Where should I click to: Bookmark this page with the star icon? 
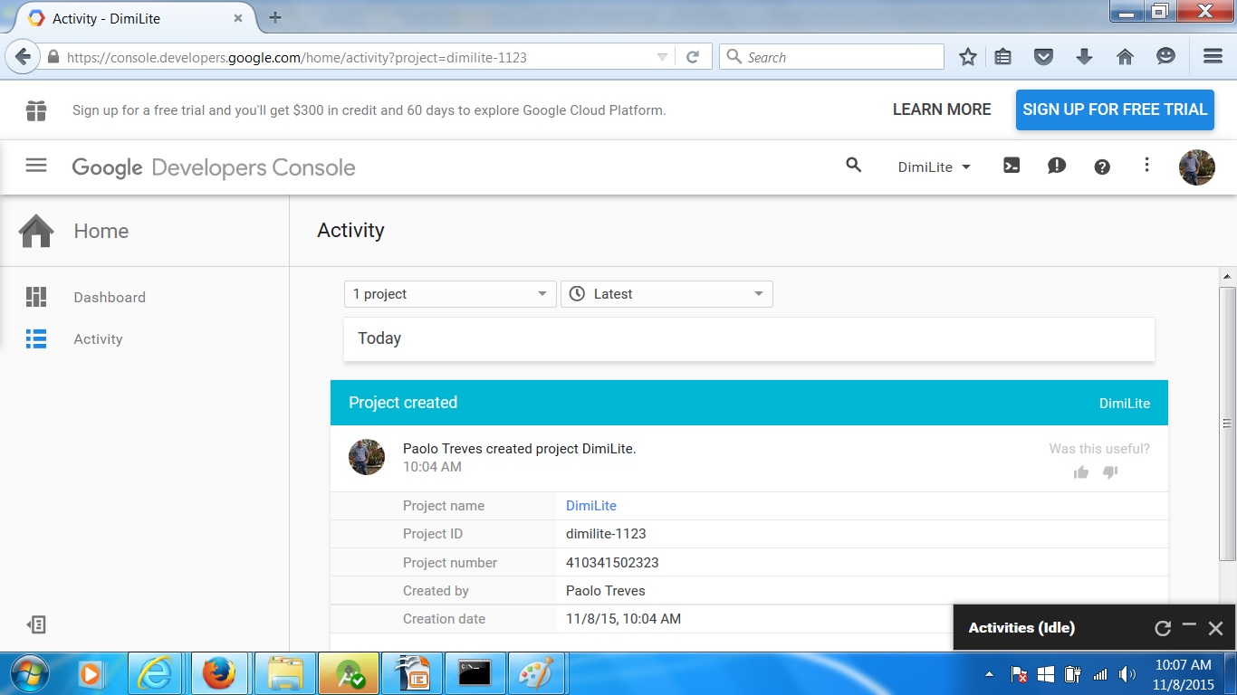pyautogui.click(x=968, y=57)
